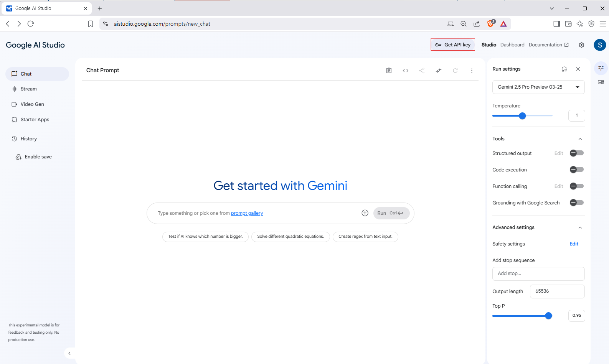The image size is (609, 364).
Task: Collapse the left navigation sidebar
Action: pyautogui.click(x=69, y=353)
